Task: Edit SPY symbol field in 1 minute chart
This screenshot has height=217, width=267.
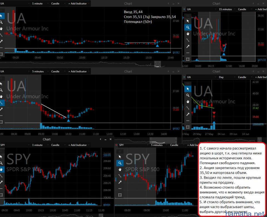Action: point(15,145)
